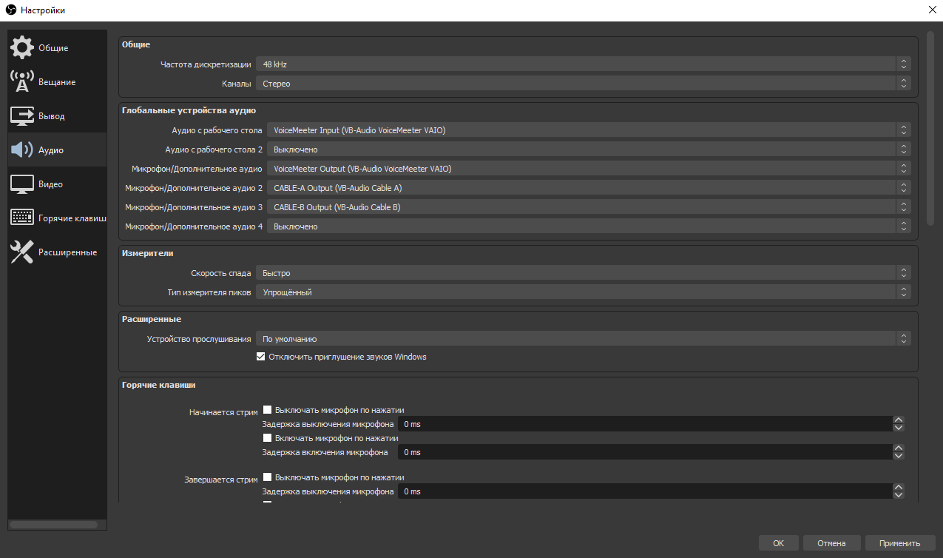Expand the Устройство прослушивания dropdown
Image resolution: width=943 pixels, height=558 pixels.
[x=583, y=339]
